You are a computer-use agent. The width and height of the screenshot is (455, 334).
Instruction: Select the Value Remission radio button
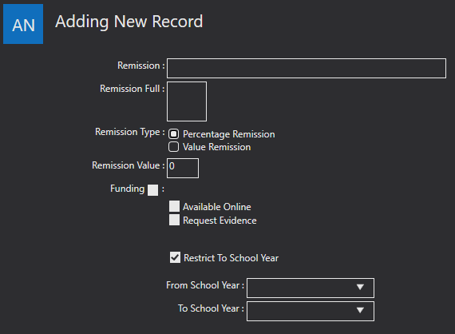(173, 147)
